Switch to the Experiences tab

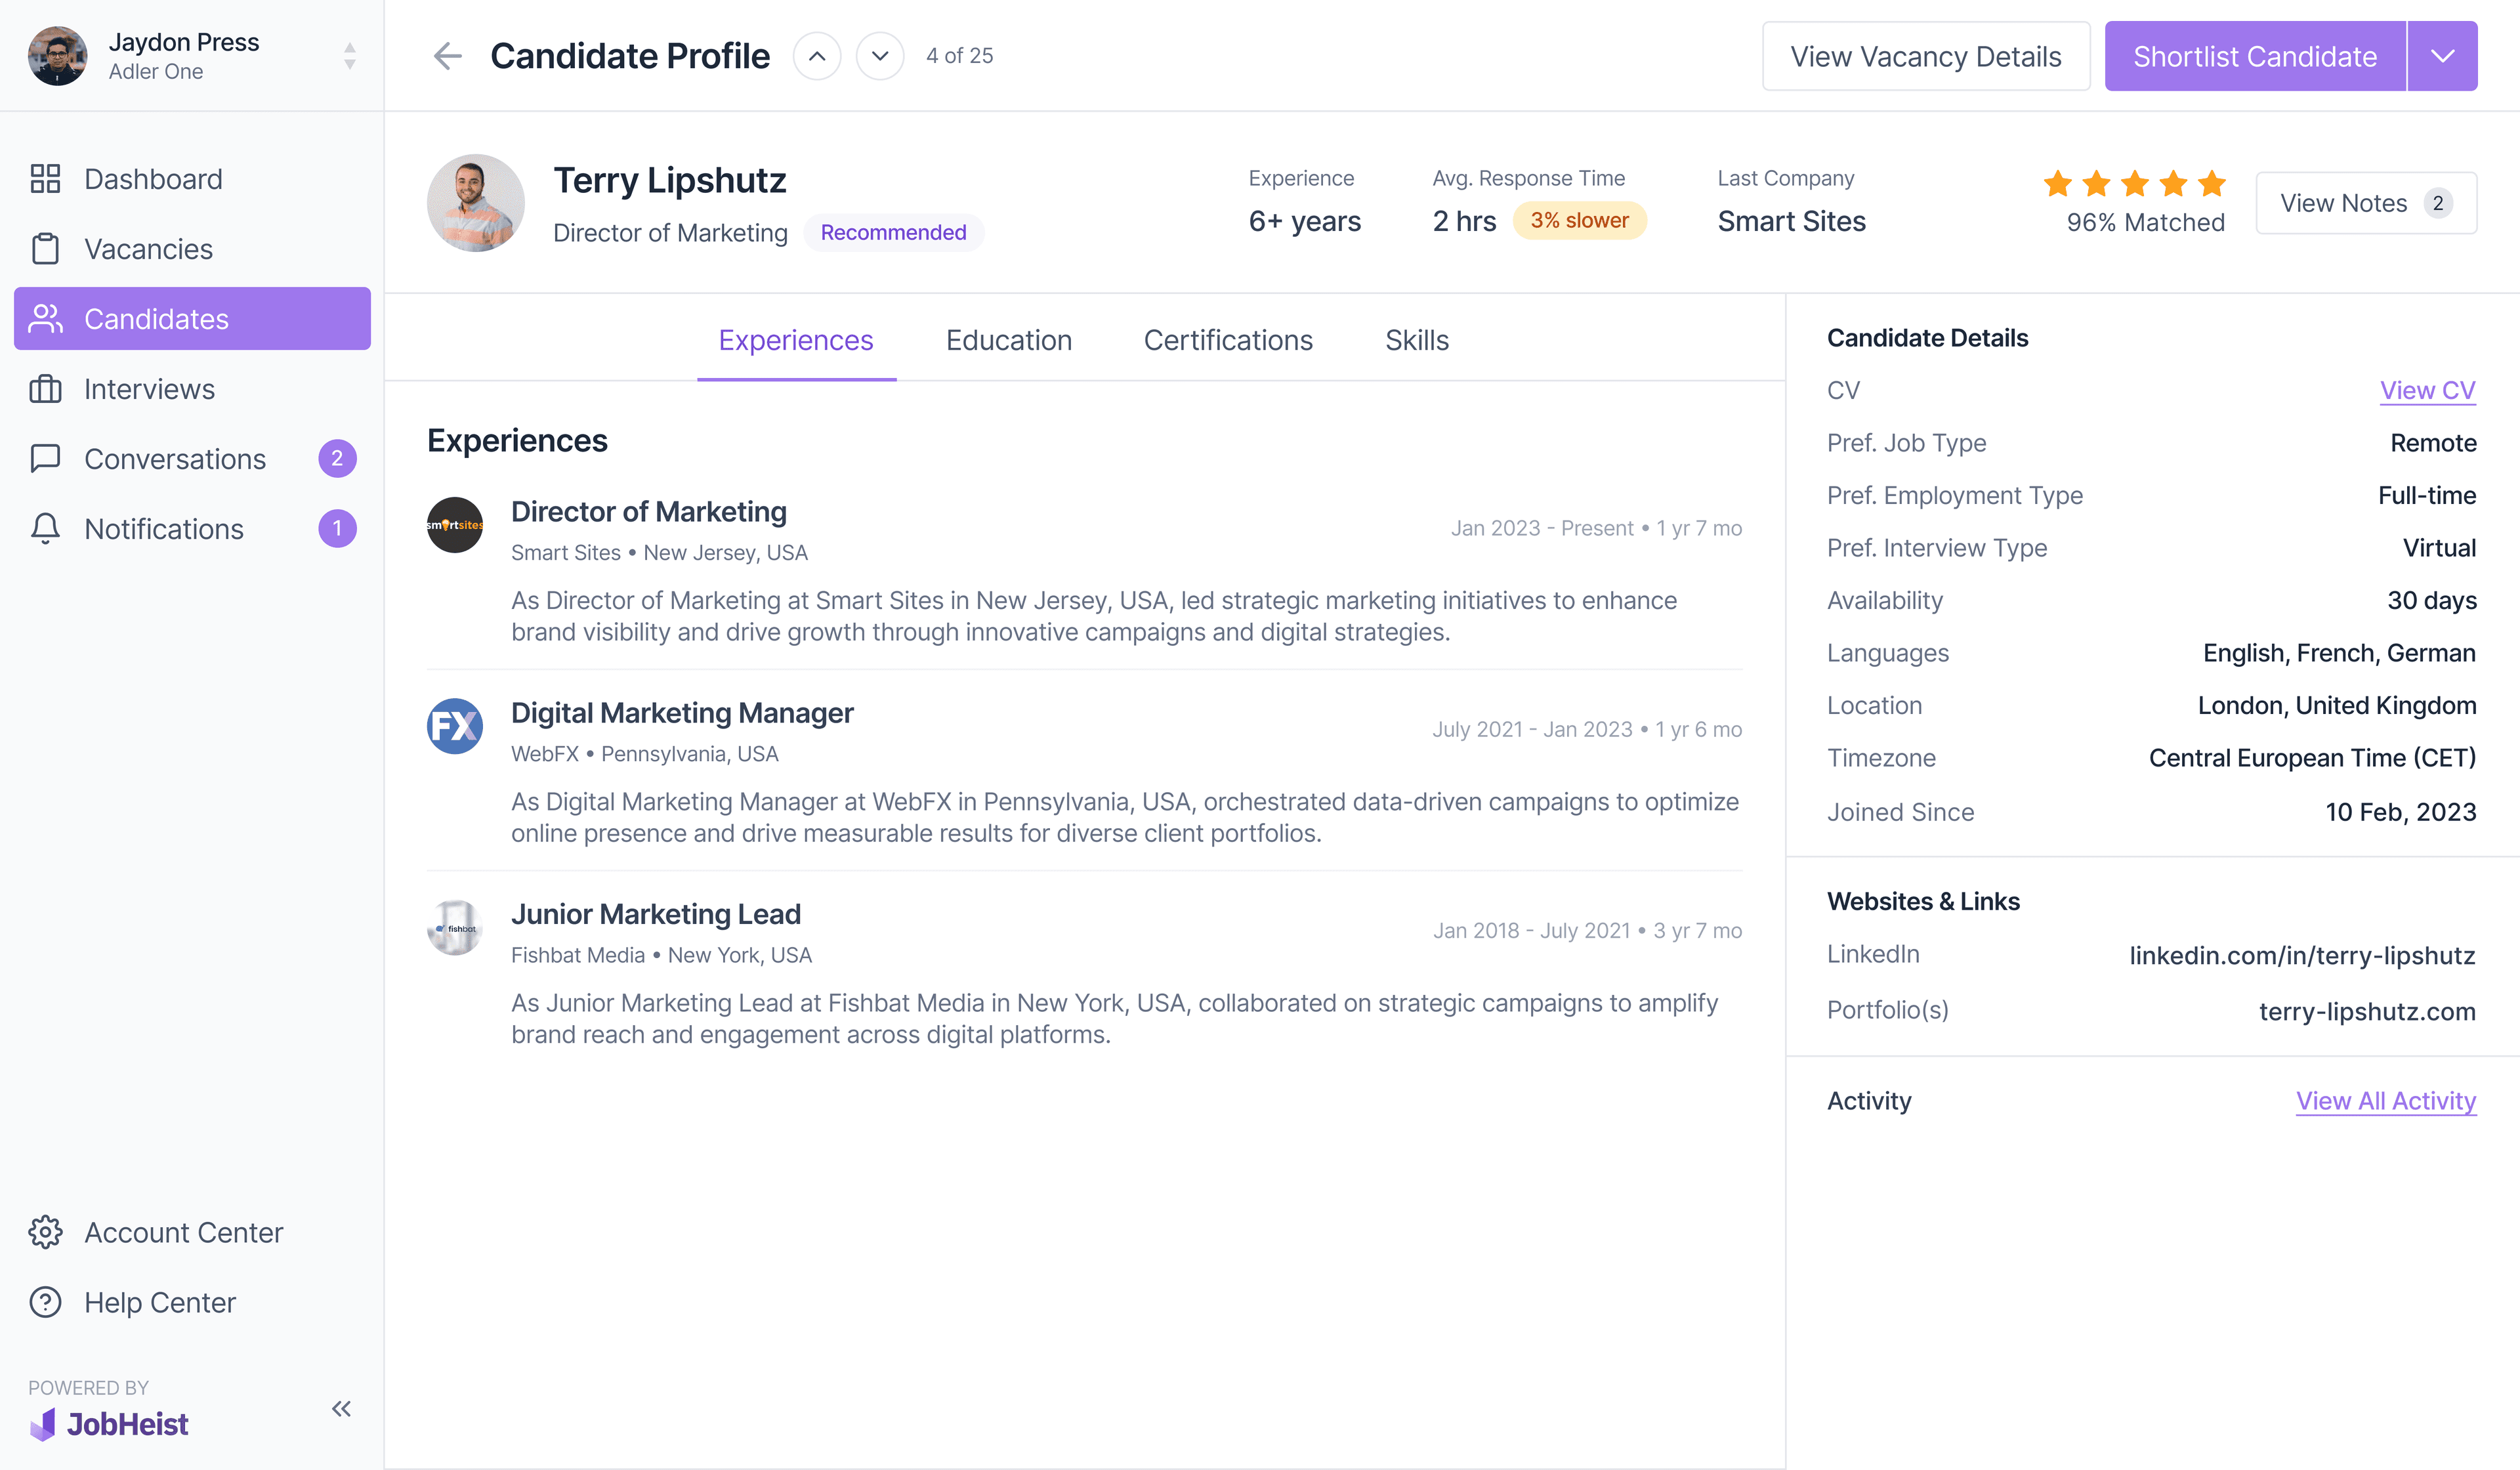point(796,340)
